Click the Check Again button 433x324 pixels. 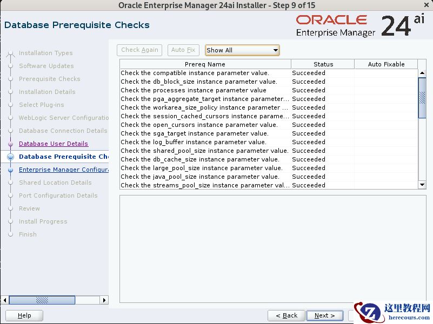coord(139,50)
